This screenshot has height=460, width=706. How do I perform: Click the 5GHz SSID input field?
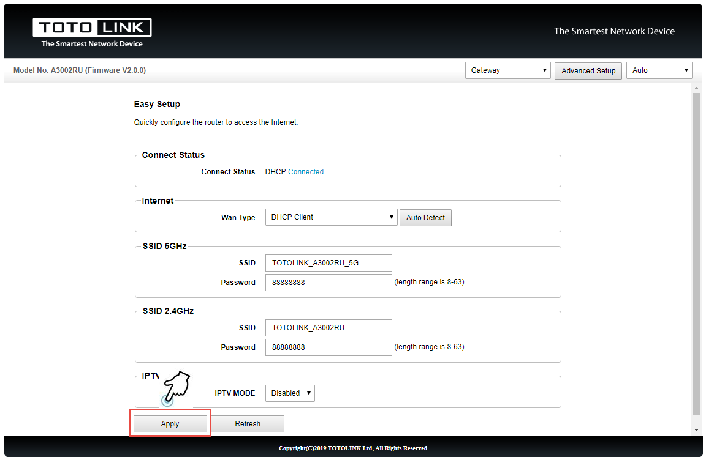[x=328, y=263]
